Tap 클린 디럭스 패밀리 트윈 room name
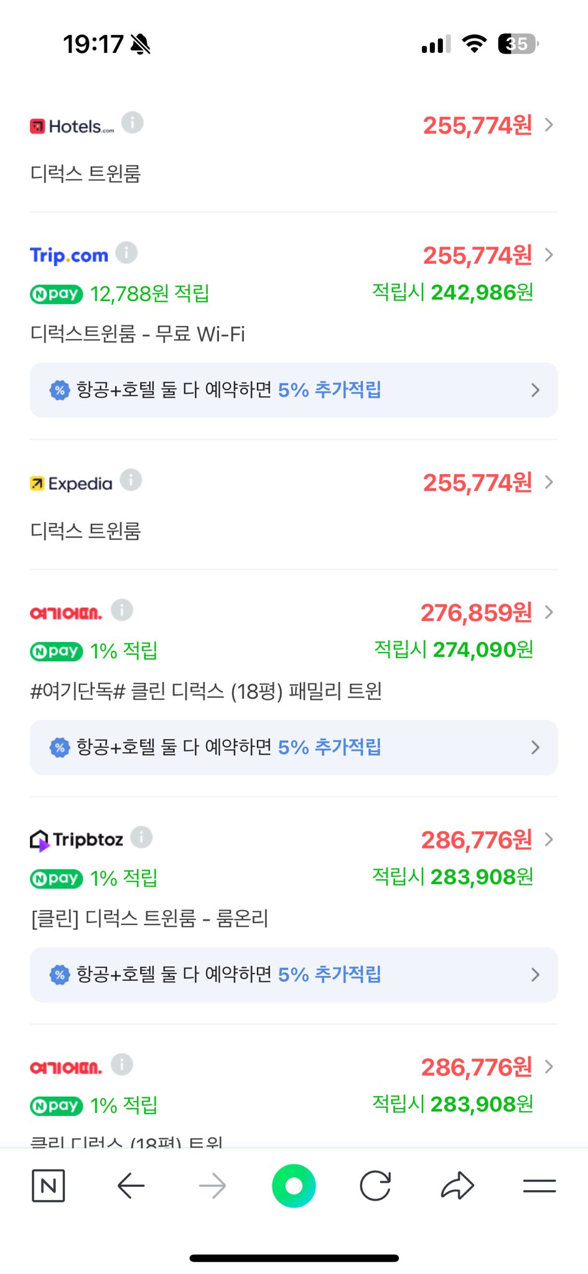This screenshot has height=1274, width=588. click(206, 691)
